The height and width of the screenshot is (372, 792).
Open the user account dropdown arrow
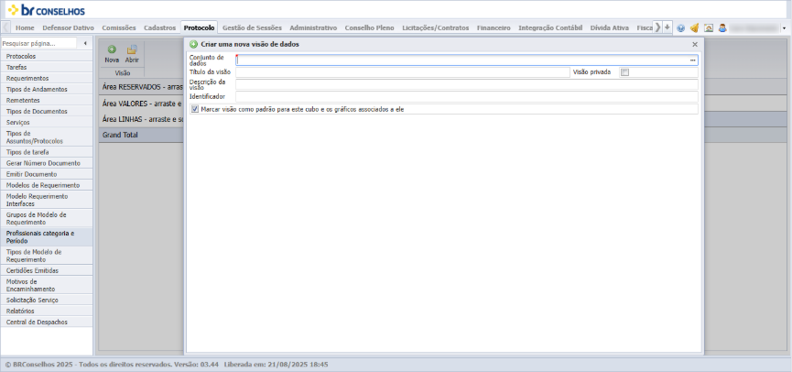click(x=784, y=28)
